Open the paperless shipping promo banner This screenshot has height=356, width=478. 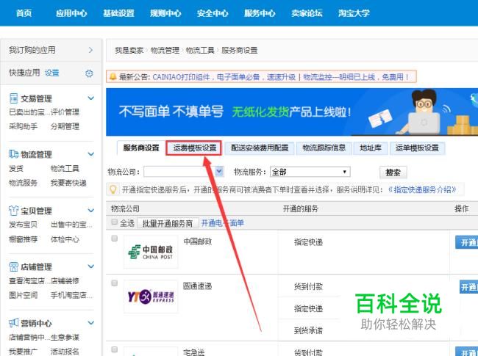click(292, 112)
